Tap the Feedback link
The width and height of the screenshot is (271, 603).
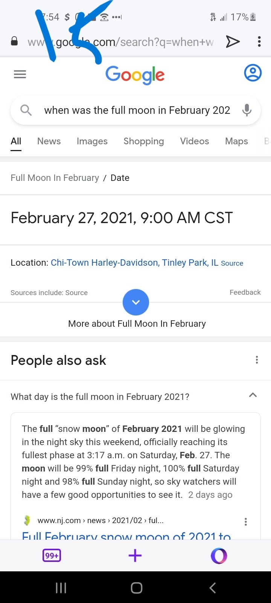[x=245, y=292]
